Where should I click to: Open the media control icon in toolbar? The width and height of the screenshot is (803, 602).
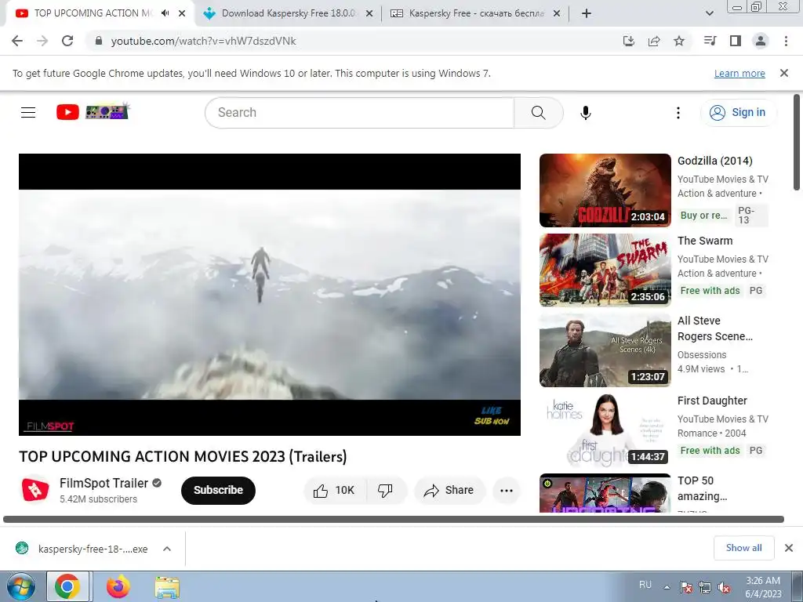(x=710, y=41)
